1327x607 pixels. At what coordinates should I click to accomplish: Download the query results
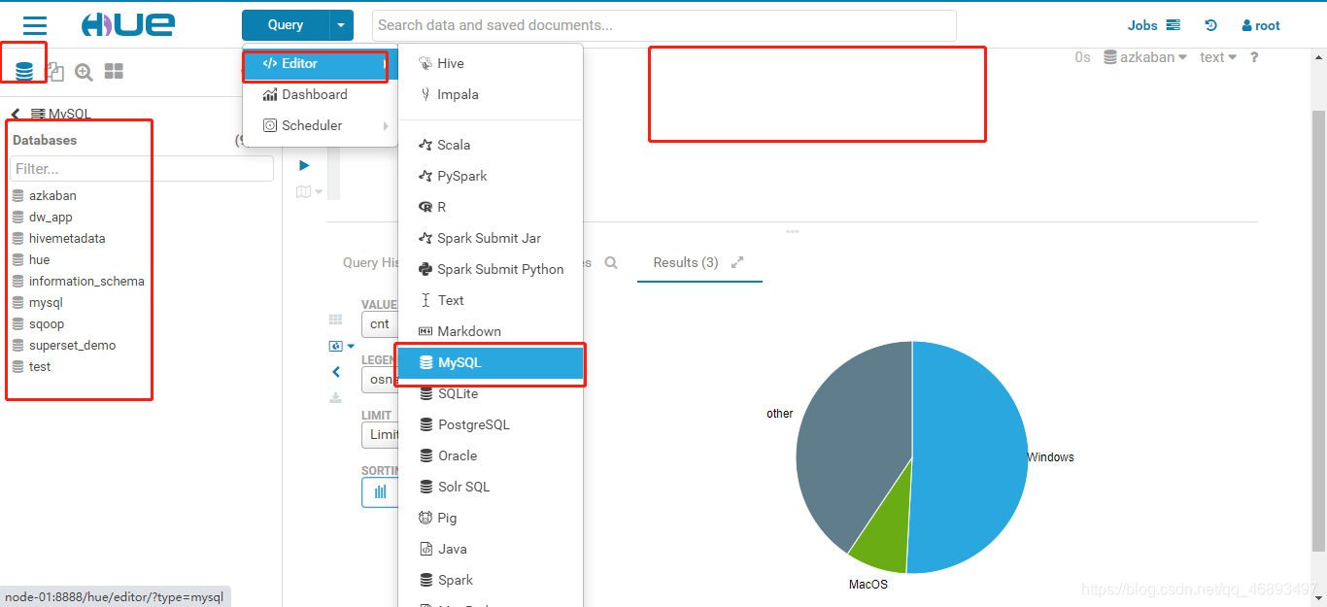pos(335,397)
